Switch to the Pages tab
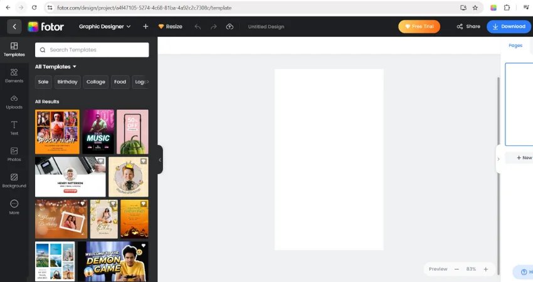This screenshot has height=282, width=533. tap(515, 46)
